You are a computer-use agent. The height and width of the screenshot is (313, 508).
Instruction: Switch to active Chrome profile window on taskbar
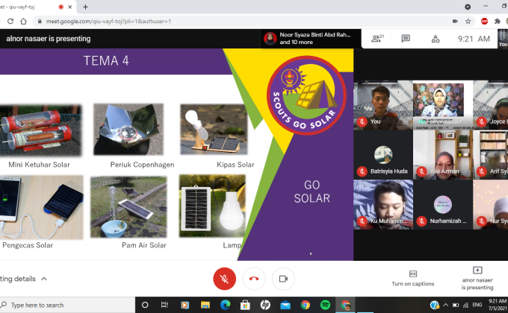345,305
